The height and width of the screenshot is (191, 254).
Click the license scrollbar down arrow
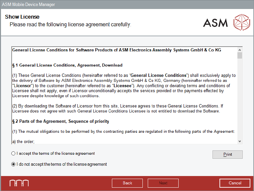(240, 141)
